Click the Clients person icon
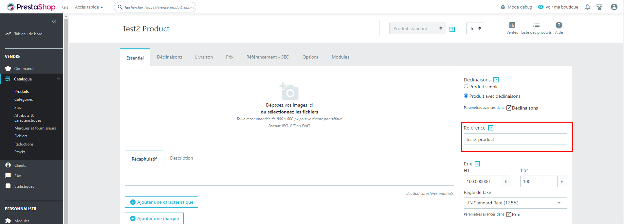The width and height of the screenshot is (624, 224). [8, 165]
